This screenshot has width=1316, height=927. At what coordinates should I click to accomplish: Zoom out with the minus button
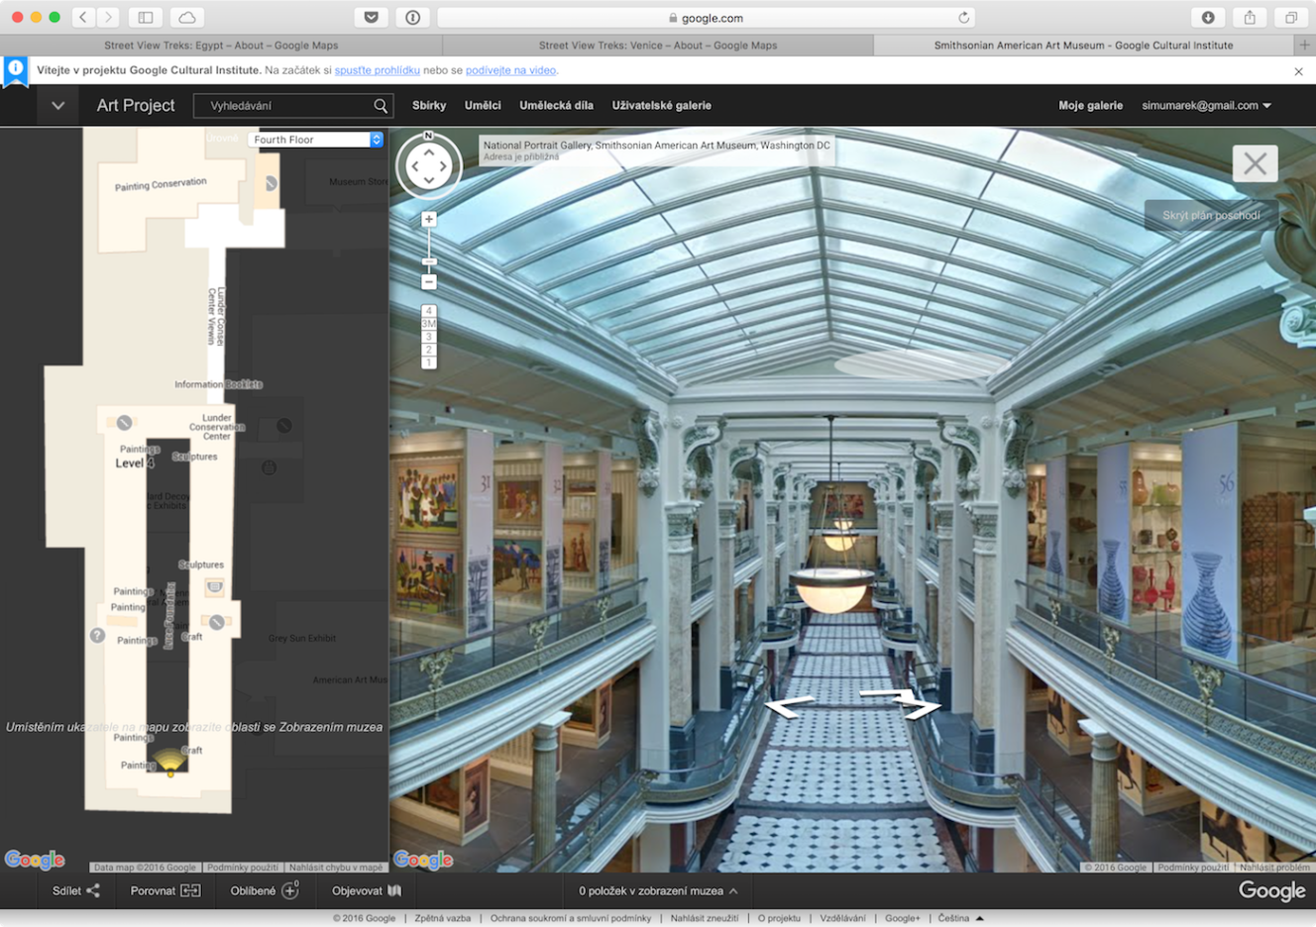tap(429, 282)
